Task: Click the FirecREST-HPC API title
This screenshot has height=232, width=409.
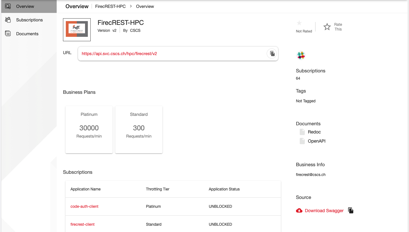Action: 121,23
